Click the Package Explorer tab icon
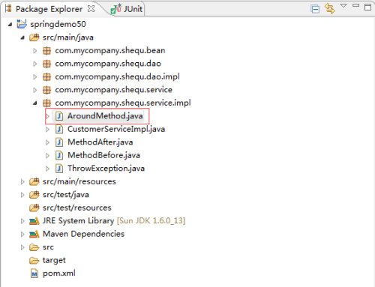 point(8,8)
